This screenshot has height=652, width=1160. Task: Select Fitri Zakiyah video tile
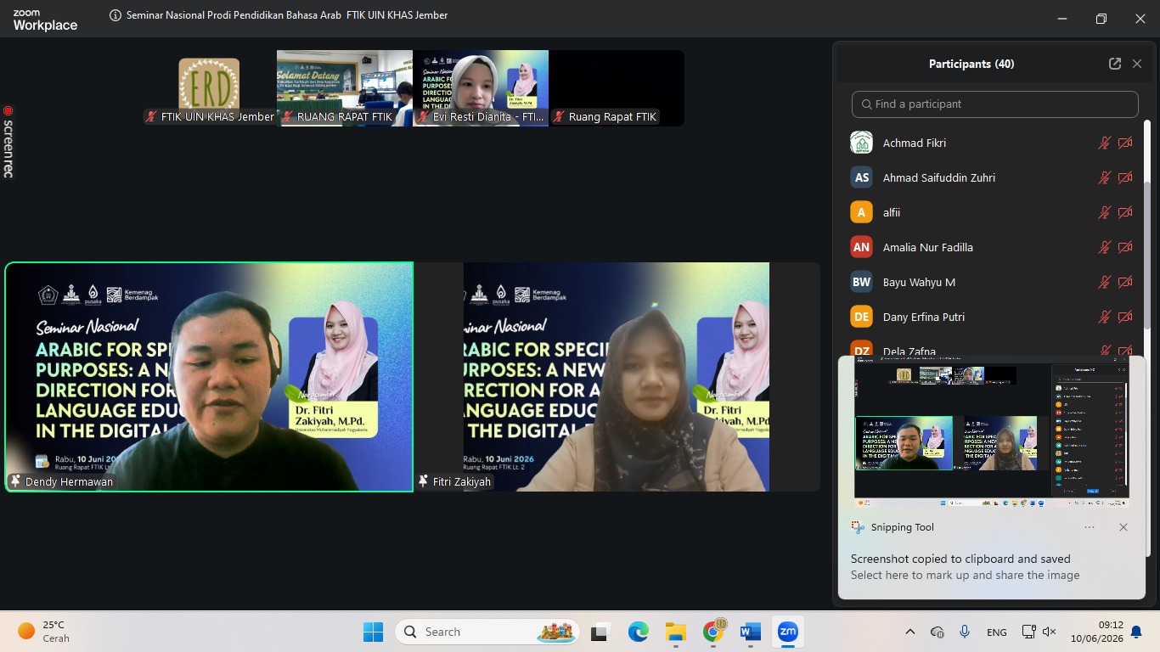click(x=617, y=377)
